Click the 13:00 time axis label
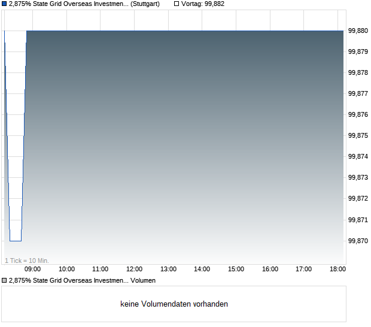This screenshot has height=327, width=371. 169,270
